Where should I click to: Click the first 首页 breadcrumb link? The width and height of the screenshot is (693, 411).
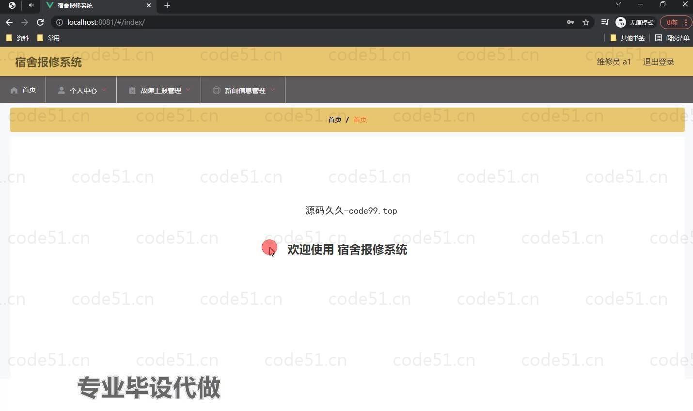335,120
